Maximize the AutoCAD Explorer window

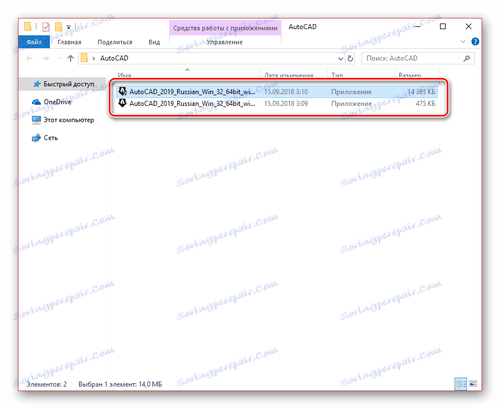[x=443, y=26]
